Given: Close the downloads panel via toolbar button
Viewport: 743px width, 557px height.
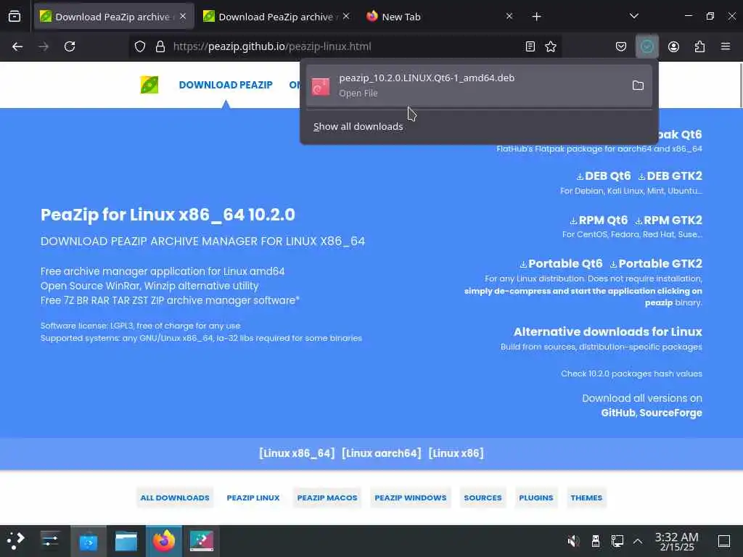Looking at the screenshot, I should (x=646, y=46).
